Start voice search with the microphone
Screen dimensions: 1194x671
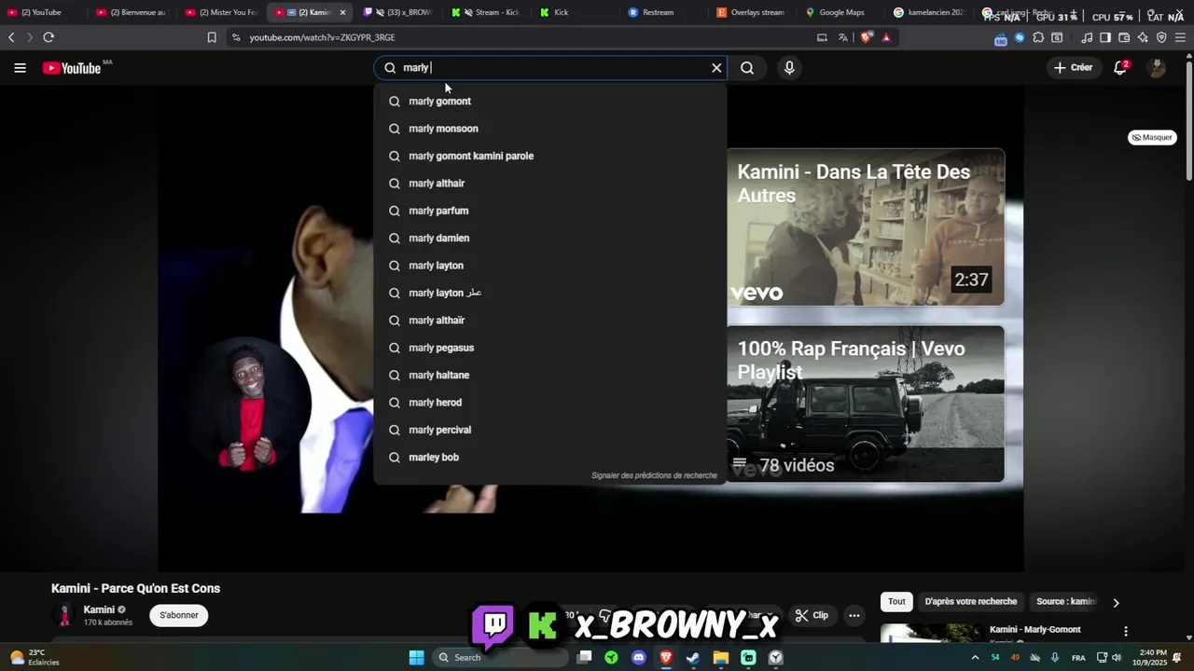click(x=789, y=68)
